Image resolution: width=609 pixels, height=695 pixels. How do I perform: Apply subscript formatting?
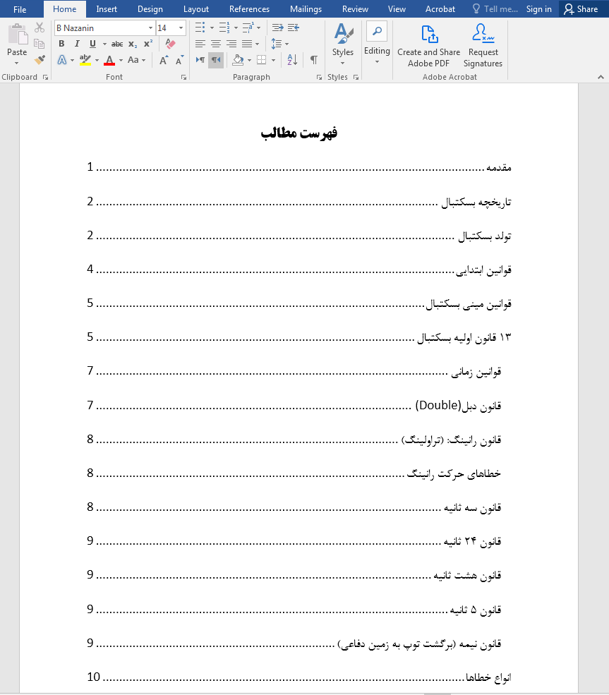point(131,43)
